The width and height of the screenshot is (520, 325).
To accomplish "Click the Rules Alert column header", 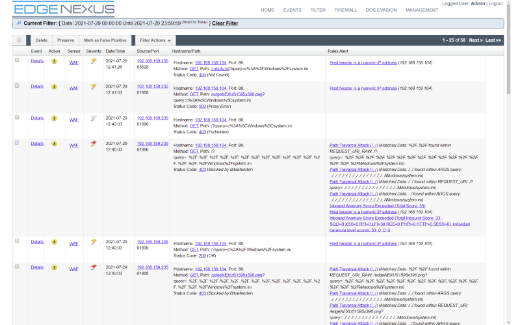I will 337,51.
